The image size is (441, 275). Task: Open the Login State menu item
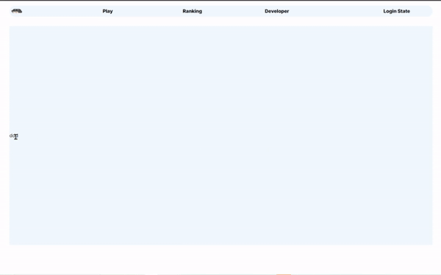pyautogui.click(x=397, y=11)
